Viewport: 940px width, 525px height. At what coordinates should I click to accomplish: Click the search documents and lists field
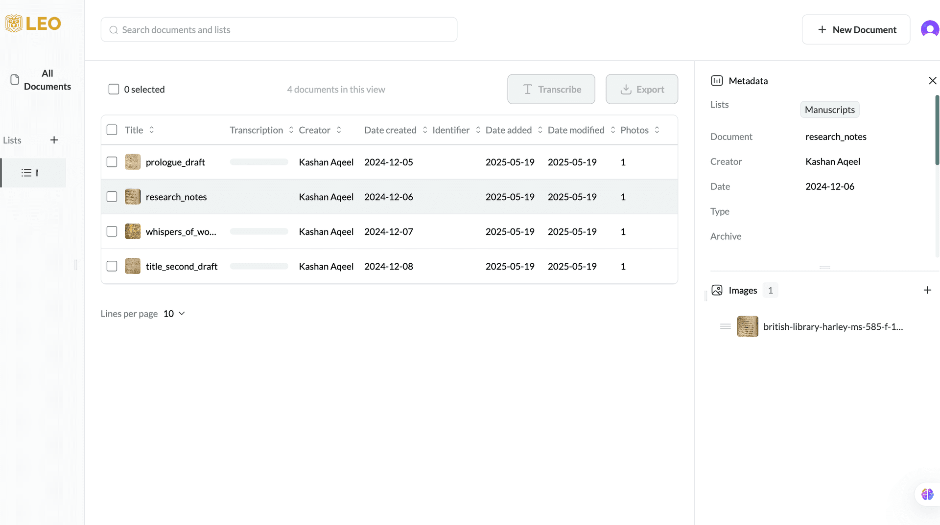279,30
